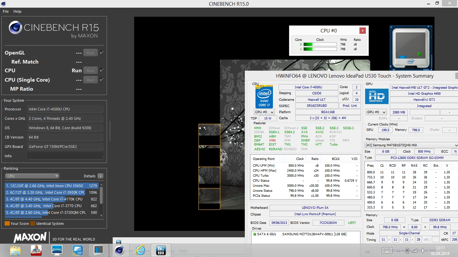The image size is (458, 257).
Task: Switch to HWiNFO64 using its taskbar icon
Action: [x=161, y=250]
